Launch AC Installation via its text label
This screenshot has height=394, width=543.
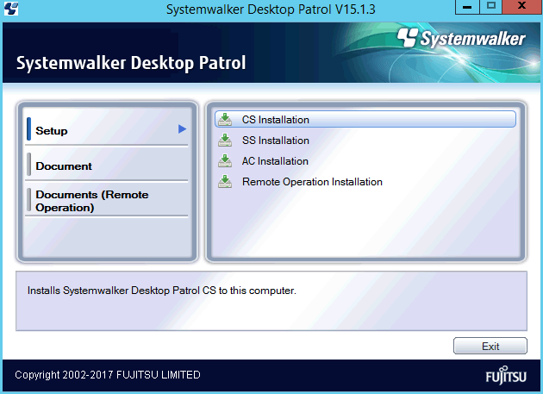point(275,161)
